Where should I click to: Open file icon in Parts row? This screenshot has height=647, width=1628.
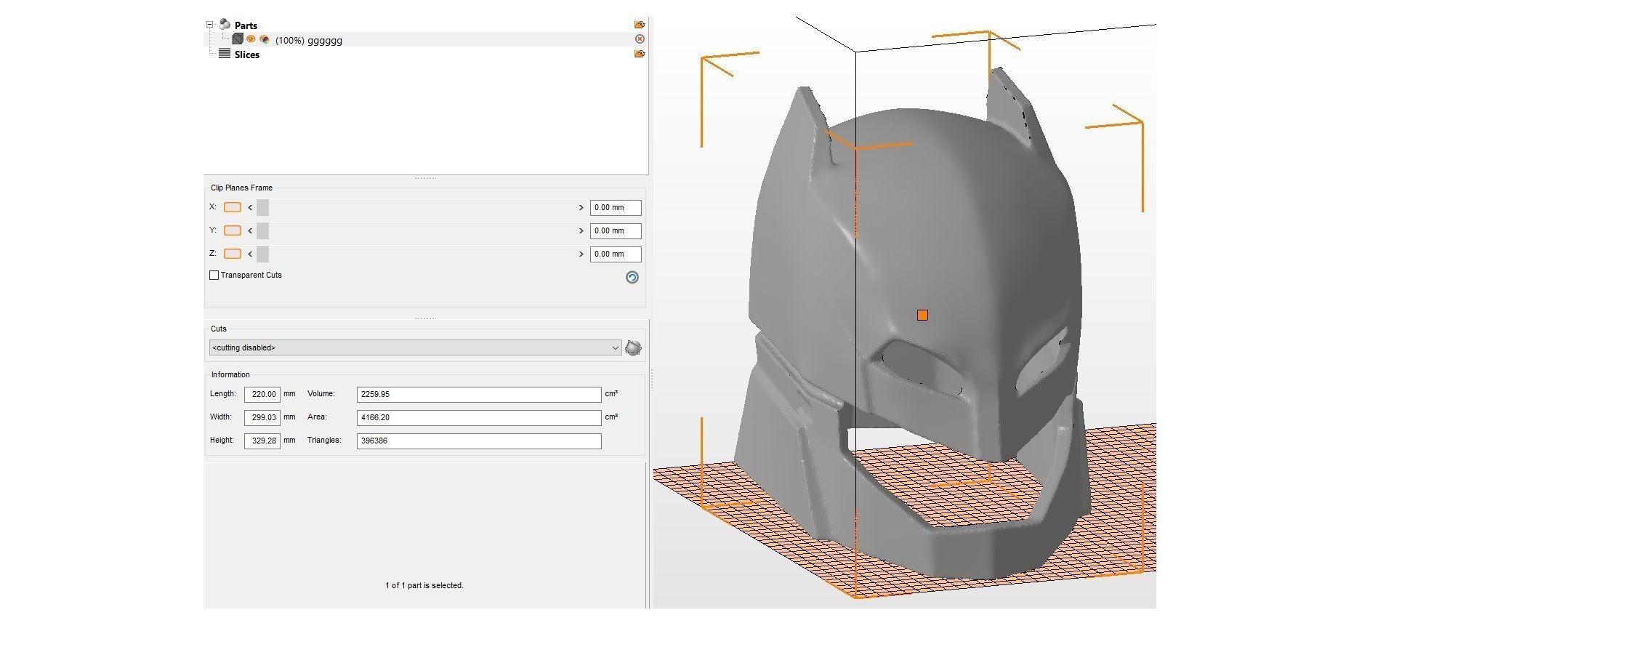click(x=640, y=25)
